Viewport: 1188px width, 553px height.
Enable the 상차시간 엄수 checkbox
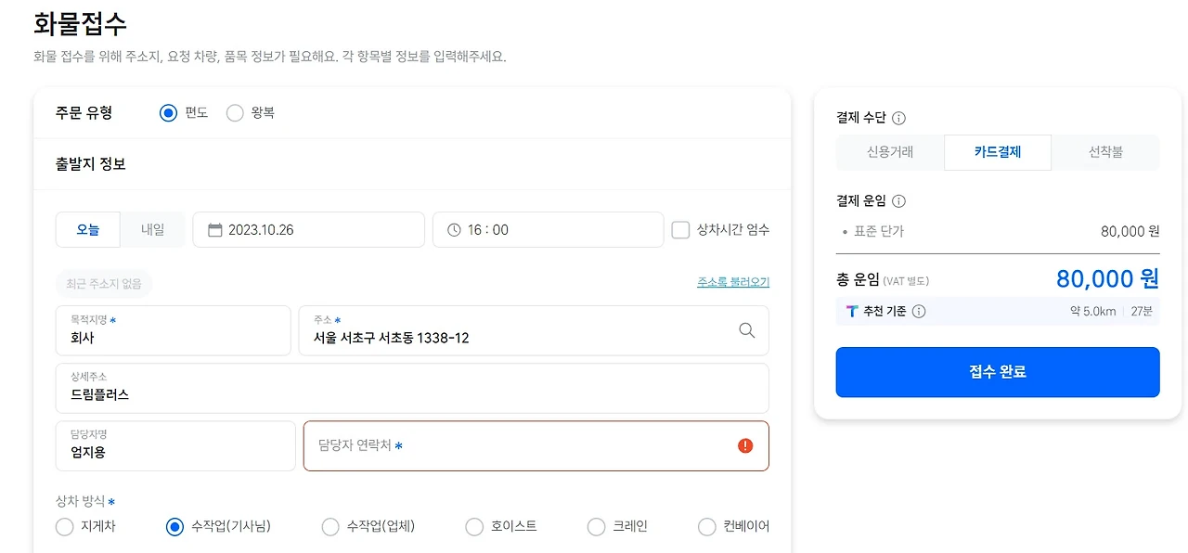tap(680, 230)
